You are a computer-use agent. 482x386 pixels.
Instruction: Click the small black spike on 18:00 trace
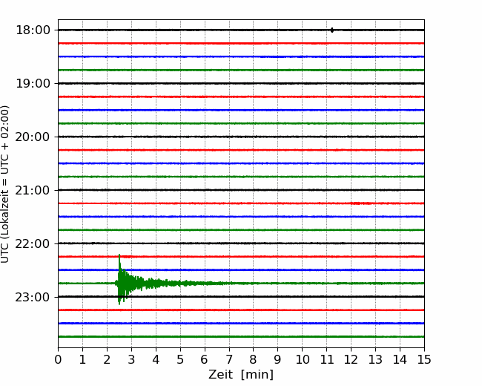(332, 30)
